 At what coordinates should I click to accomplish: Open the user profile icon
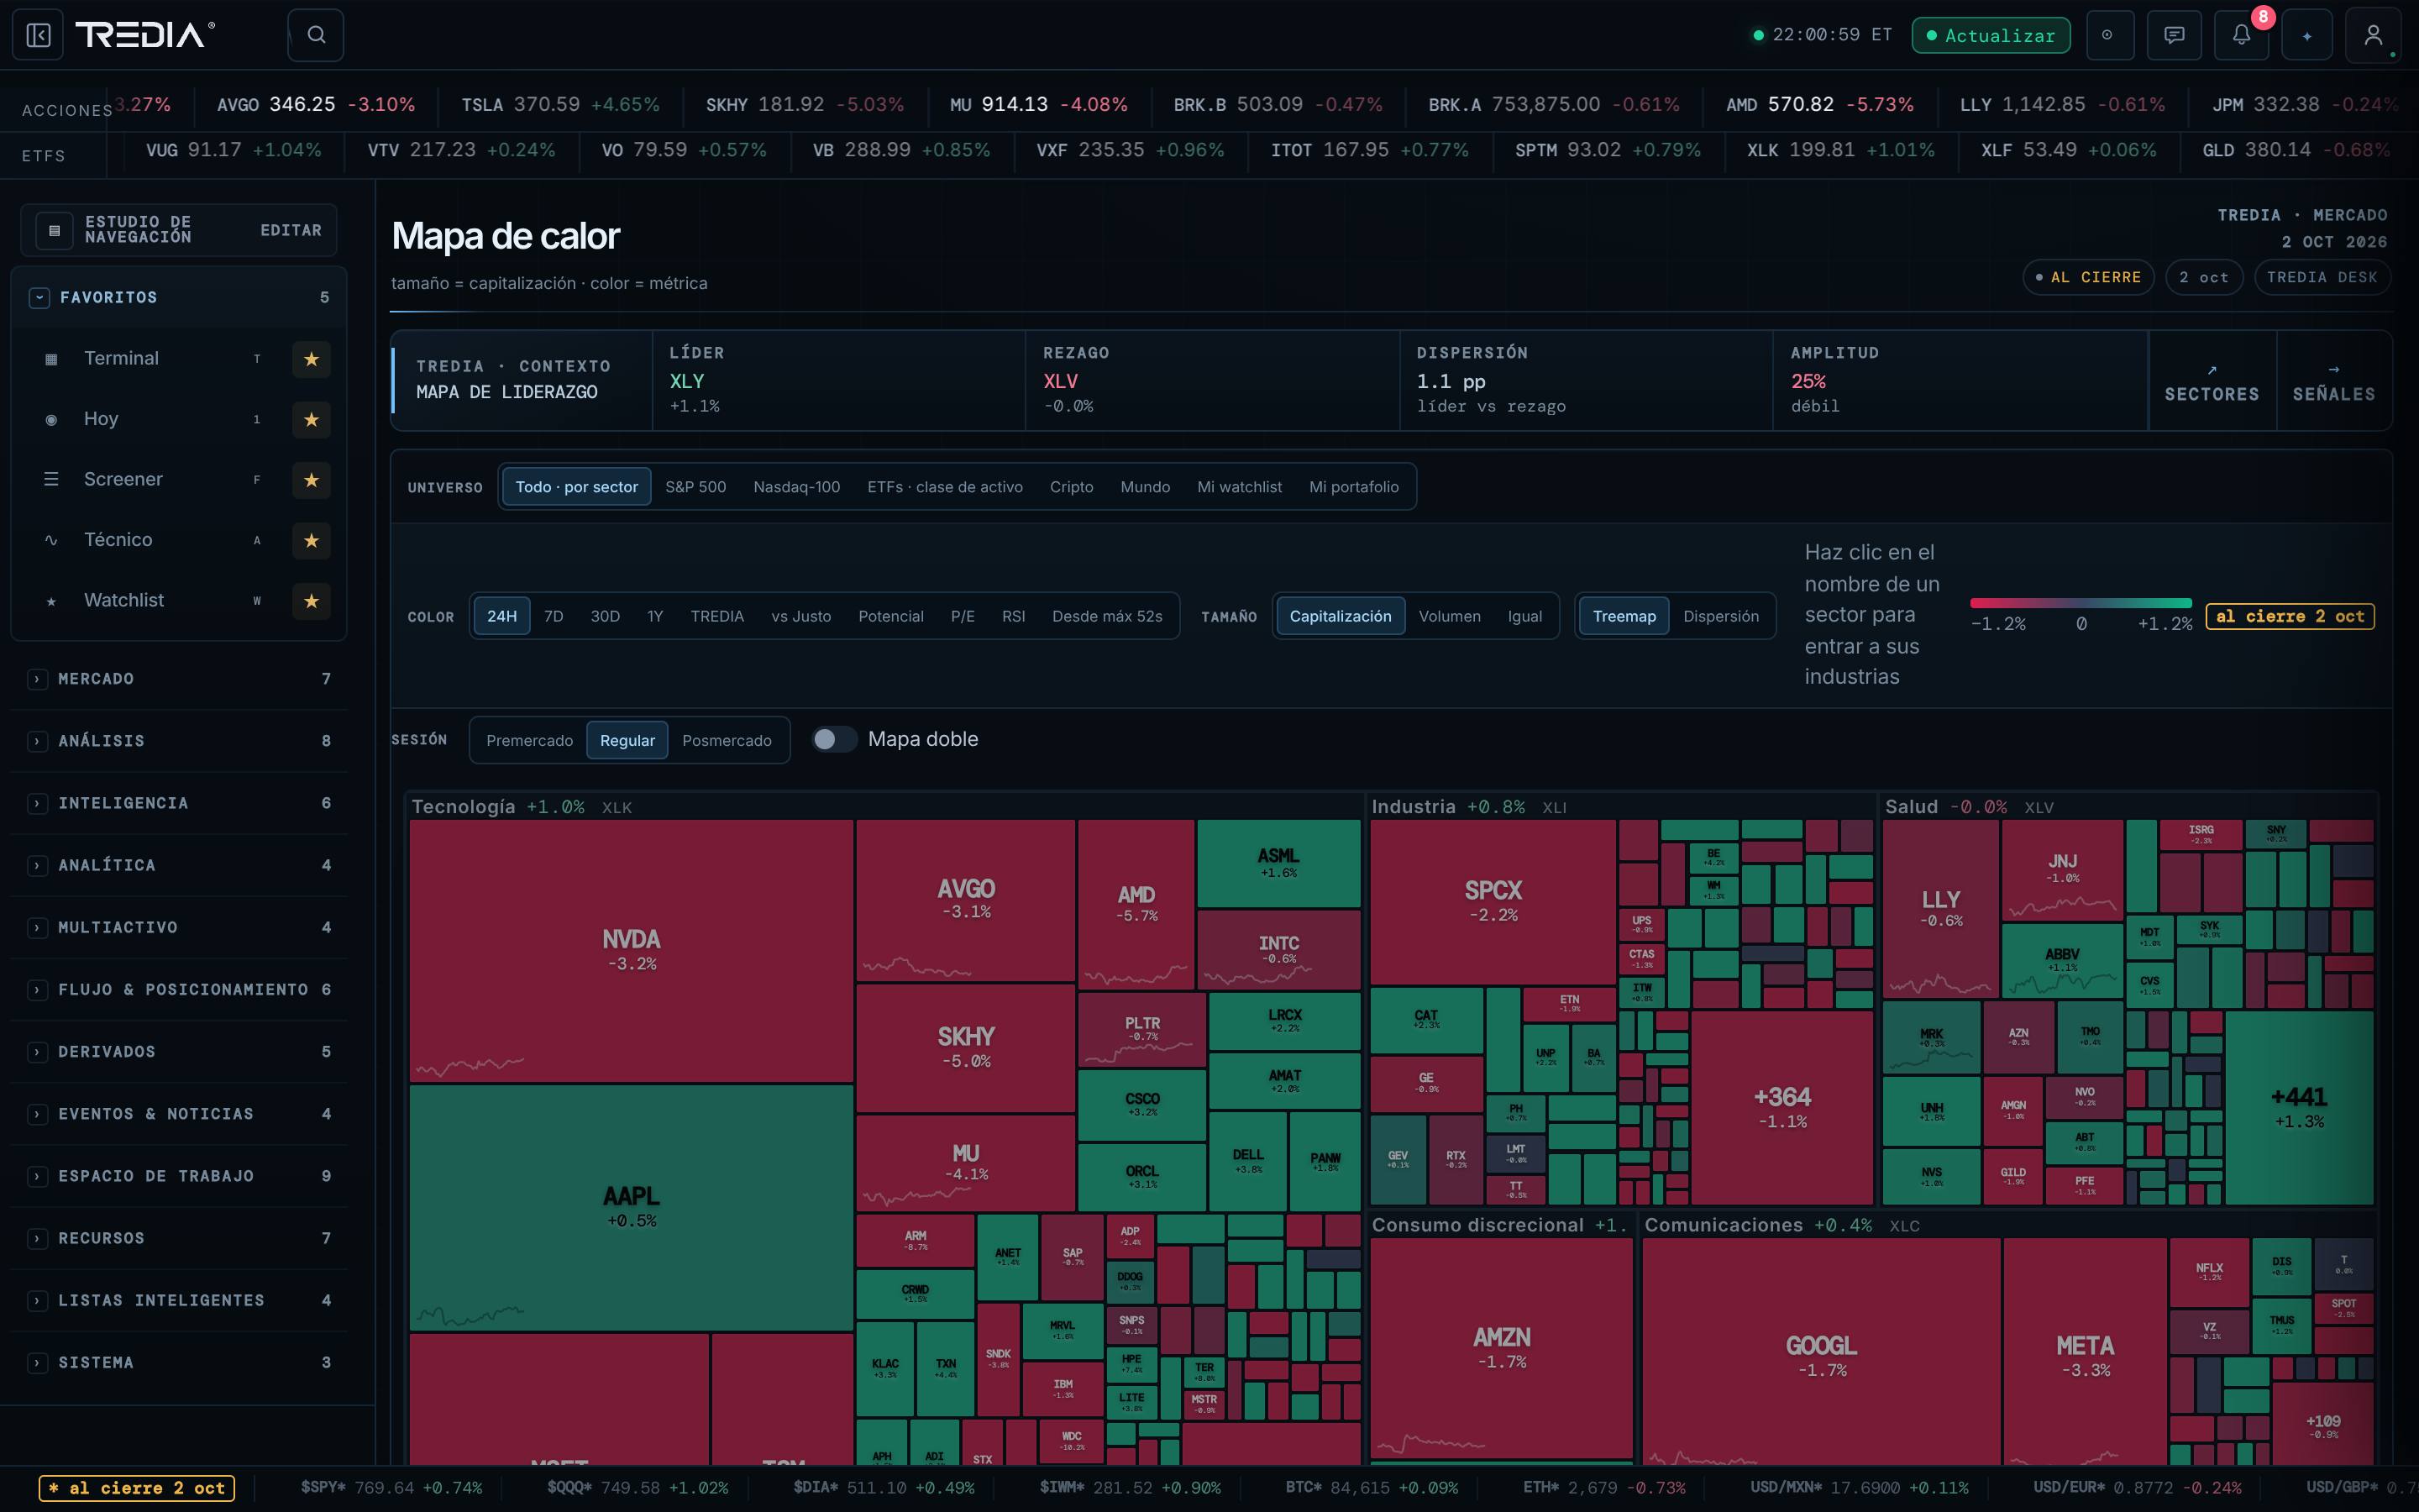tap(2373, 35)
